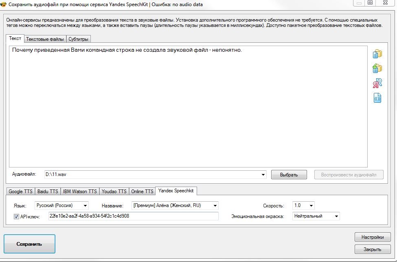Click the ЯR pronunciation replace icon

[377, 83]
